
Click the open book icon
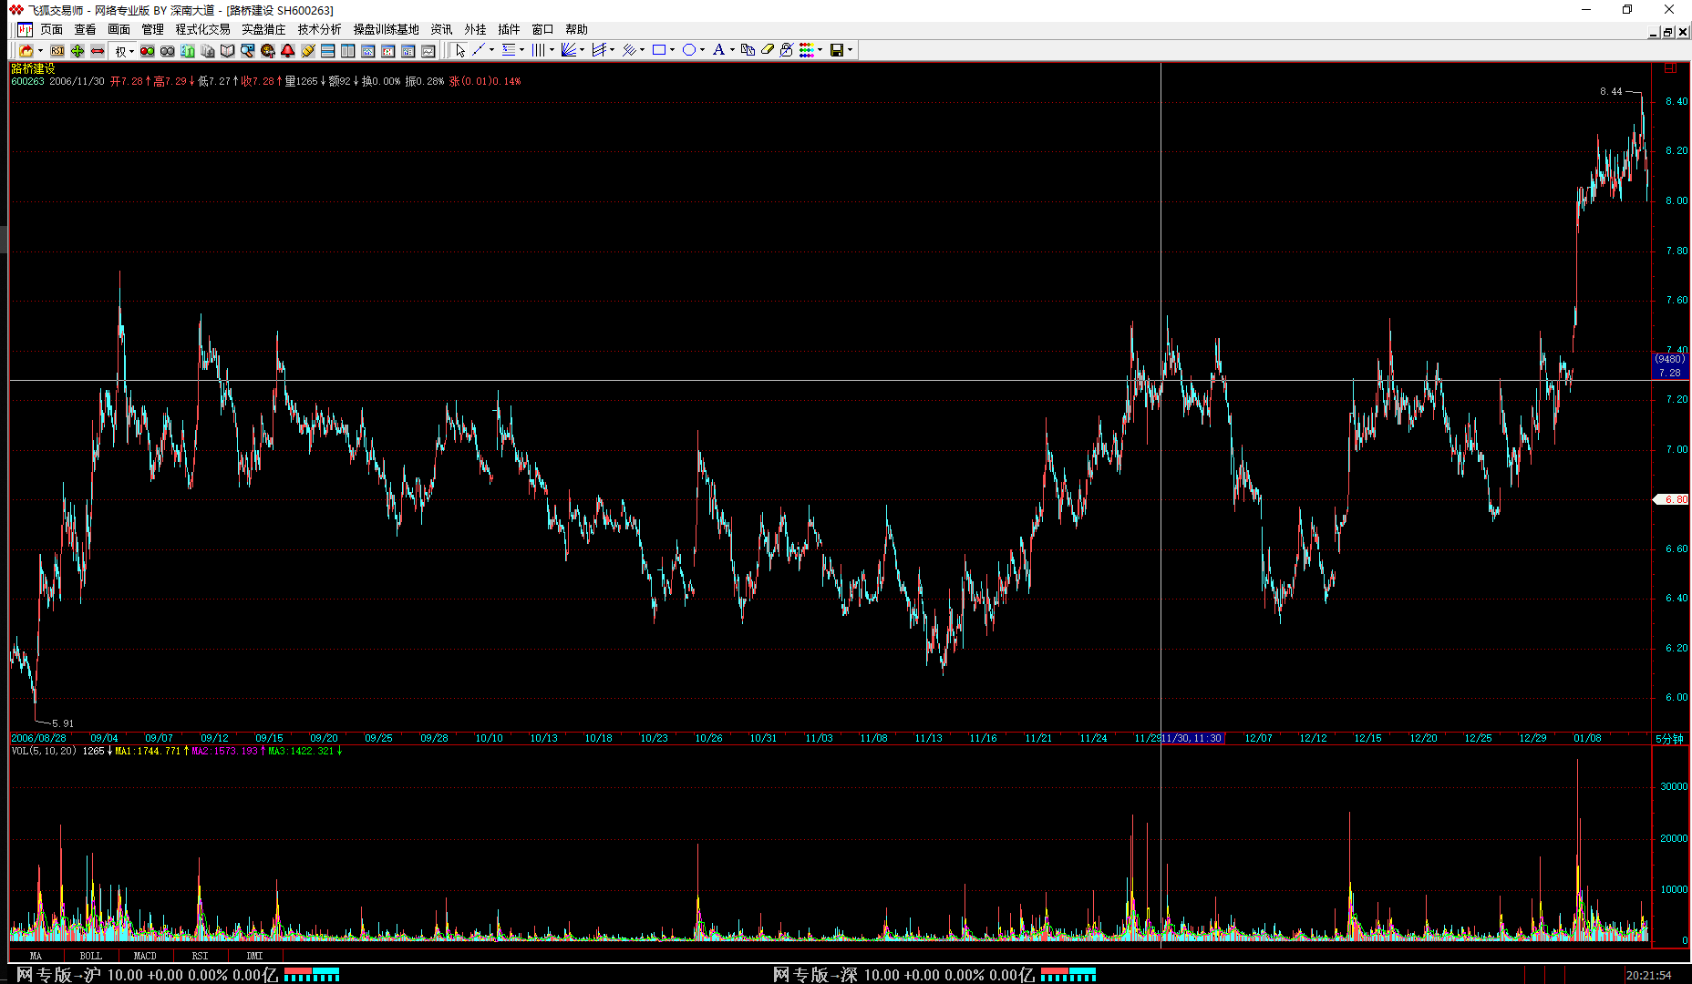click(x=228, y=51)
